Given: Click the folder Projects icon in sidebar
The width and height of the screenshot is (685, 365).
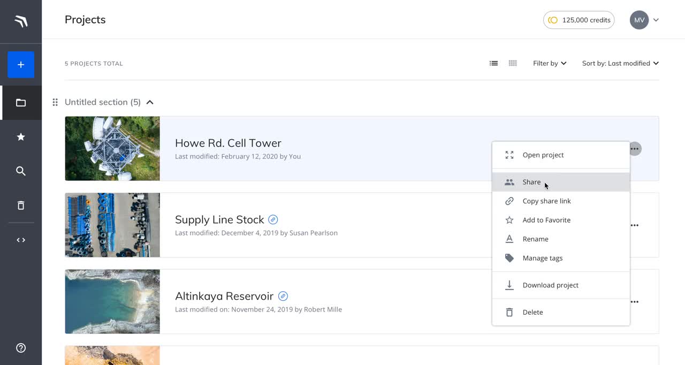Looking at the screenshot, I should click(21, 103).
